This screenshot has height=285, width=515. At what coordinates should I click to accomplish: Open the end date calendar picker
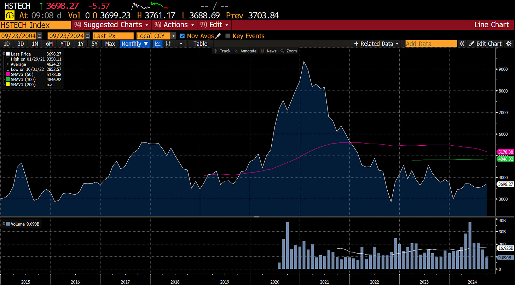[x=87, y=36]
